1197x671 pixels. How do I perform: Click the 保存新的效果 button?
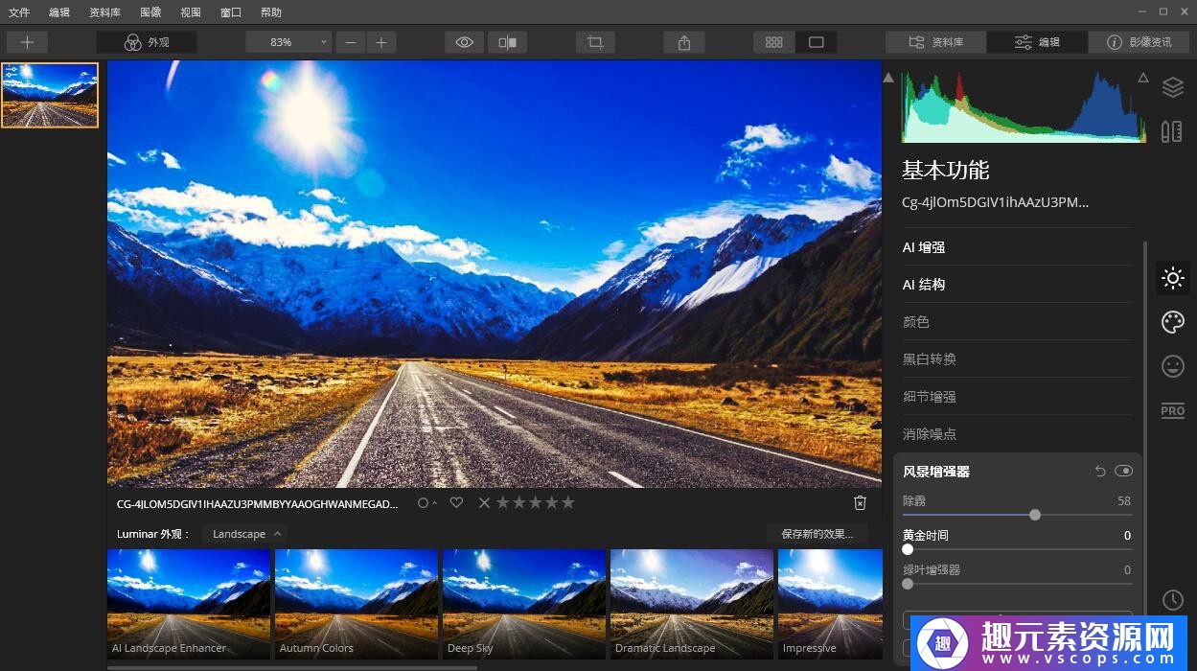(817, 534)
